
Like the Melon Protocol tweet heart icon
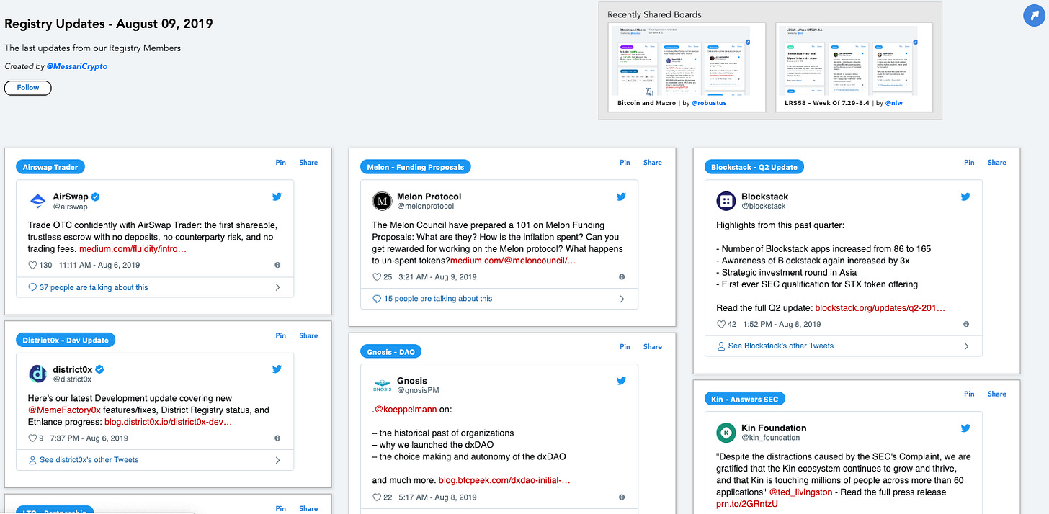(377, 277)
